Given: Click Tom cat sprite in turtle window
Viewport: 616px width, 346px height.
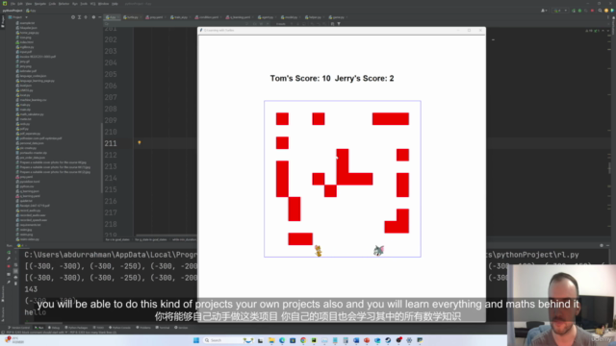Looking at the screenshot, I should [378, 250].
